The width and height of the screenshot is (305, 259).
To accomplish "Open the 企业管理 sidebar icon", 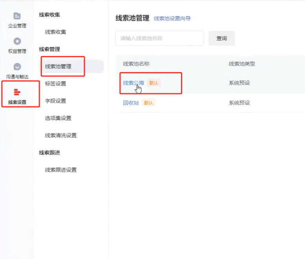I will [x=17, y=16].
